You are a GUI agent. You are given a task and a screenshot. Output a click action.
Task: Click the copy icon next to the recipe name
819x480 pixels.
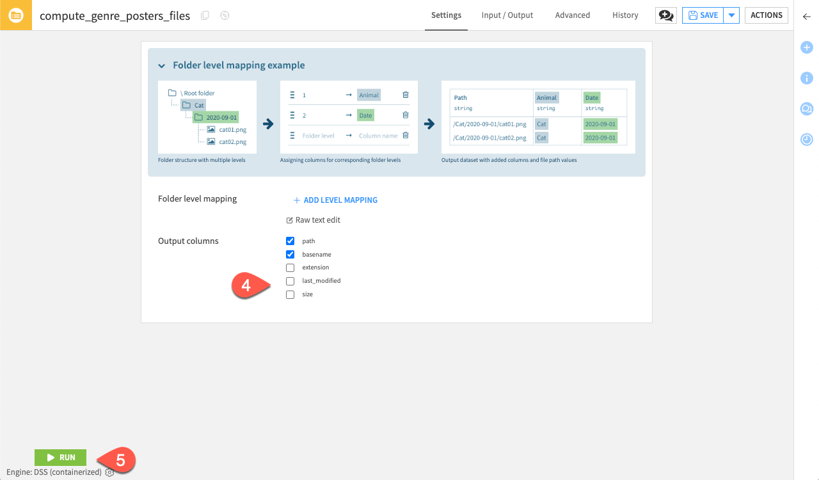[x=204, y=15]
